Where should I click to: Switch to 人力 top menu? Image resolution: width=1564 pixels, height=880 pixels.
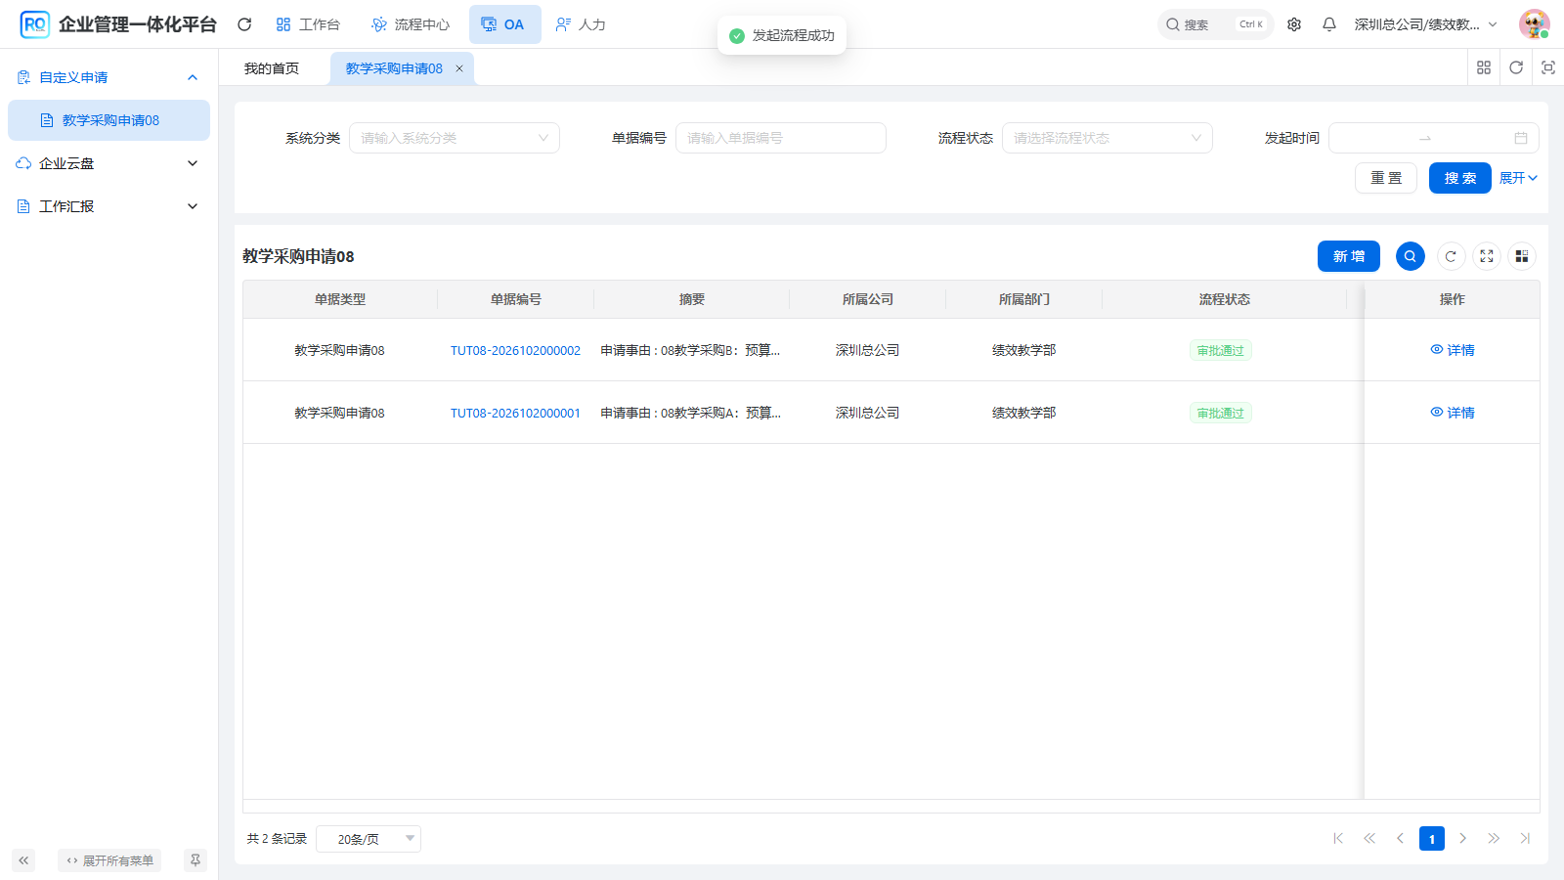(581, 24)
